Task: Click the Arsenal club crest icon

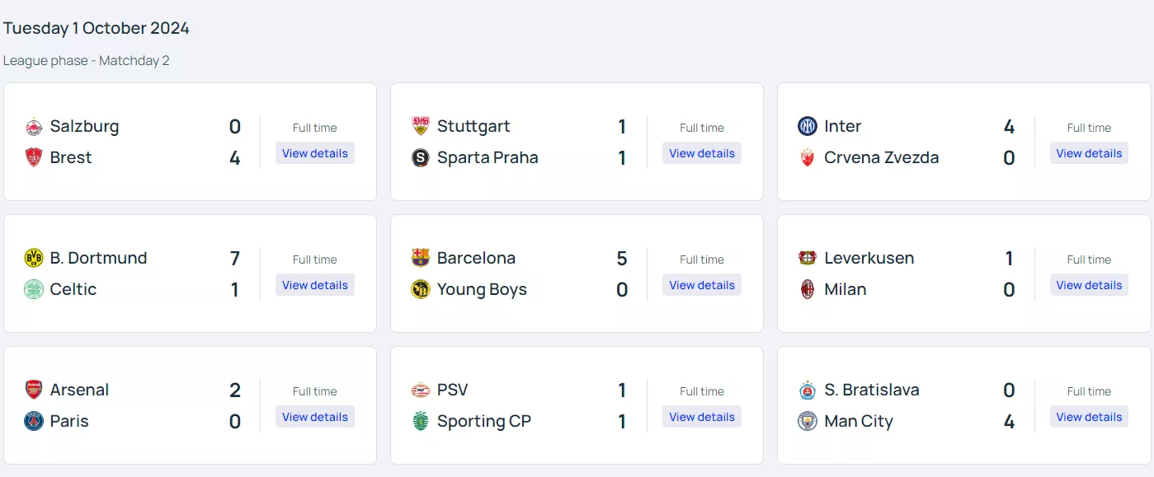Action: coord(34,390)
